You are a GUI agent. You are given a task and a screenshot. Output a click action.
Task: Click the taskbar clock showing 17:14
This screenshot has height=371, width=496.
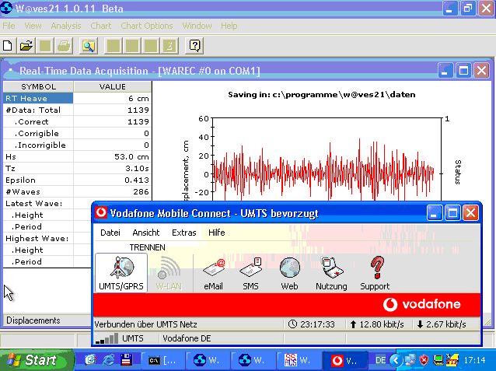pos(474,360)
